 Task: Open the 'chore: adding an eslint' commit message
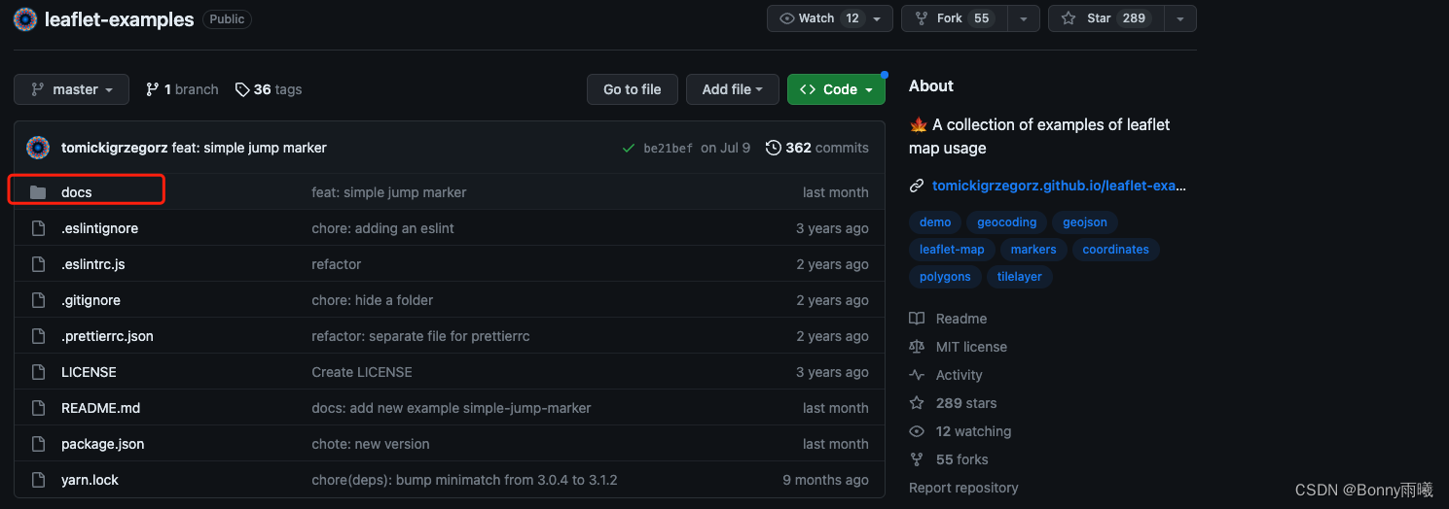[382, 228]
